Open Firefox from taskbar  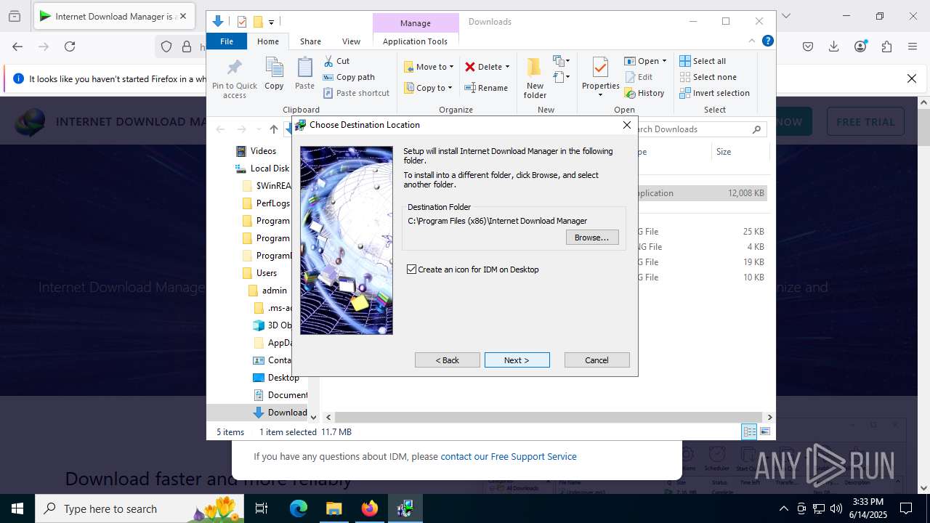coord(369,508)
